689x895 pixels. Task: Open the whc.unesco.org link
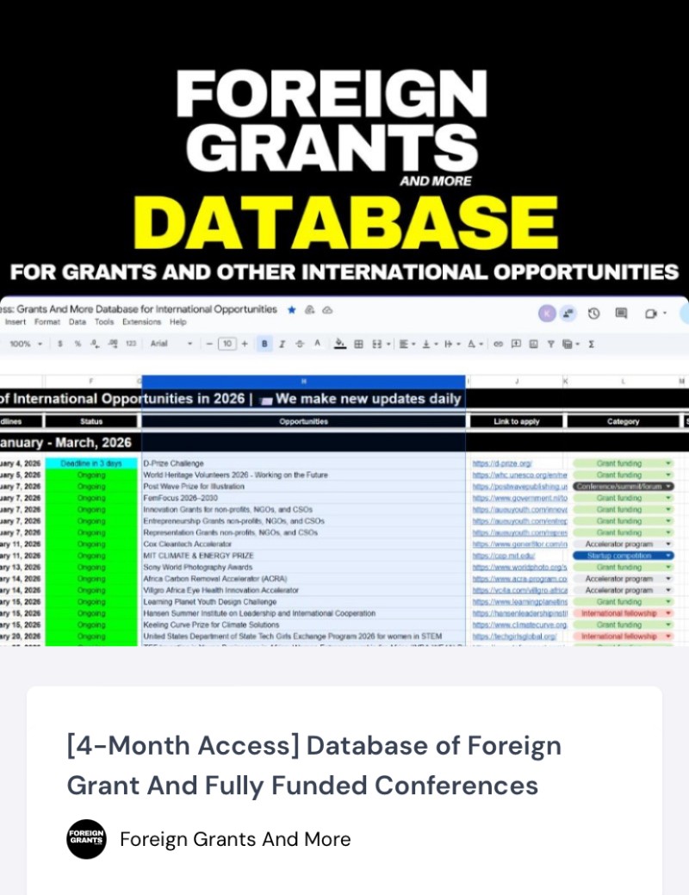(520, 475)
